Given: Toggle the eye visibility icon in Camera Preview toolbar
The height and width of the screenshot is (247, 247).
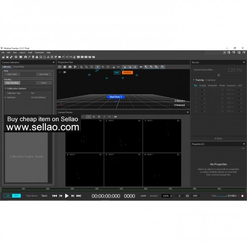Looking at the screenshot, I should [x=116, y=117].
